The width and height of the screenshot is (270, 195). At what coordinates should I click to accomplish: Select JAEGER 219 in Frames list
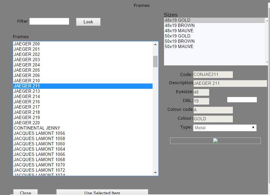tap(83, 117)
